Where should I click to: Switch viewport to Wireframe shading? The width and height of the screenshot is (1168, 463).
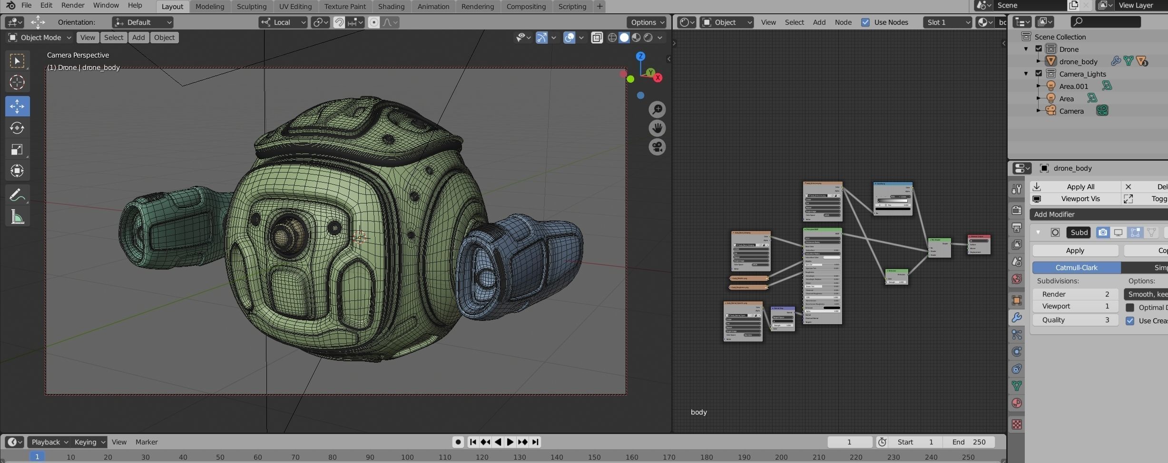pyautogui.click(x=612, y=38)
